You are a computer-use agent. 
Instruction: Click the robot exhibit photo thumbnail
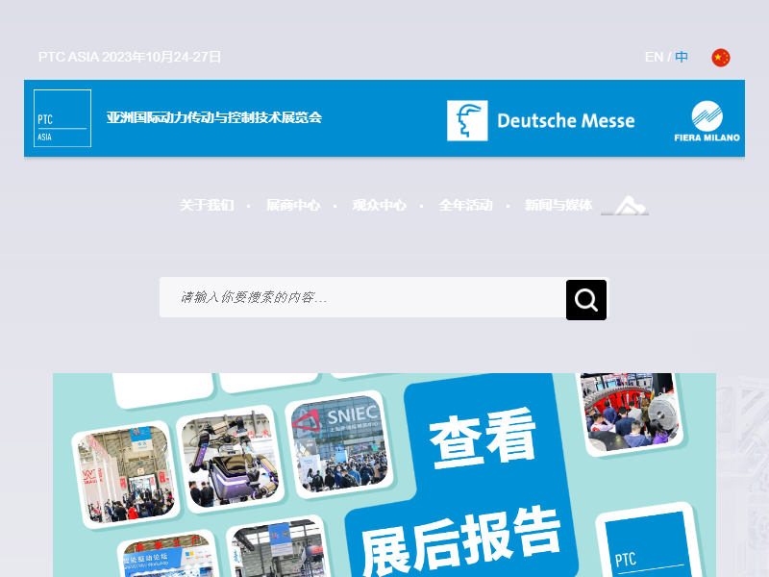[230, 460]
